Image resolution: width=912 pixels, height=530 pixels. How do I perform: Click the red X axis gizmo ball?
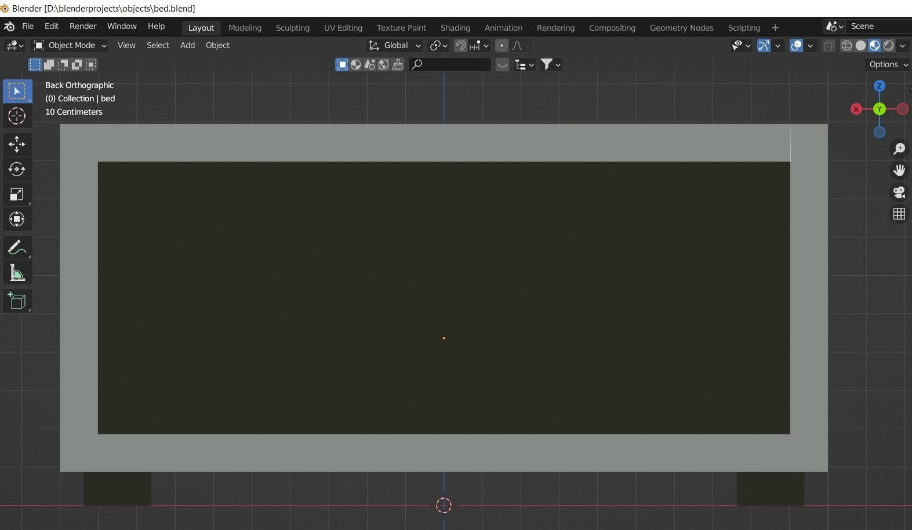(x=856, y=109)
